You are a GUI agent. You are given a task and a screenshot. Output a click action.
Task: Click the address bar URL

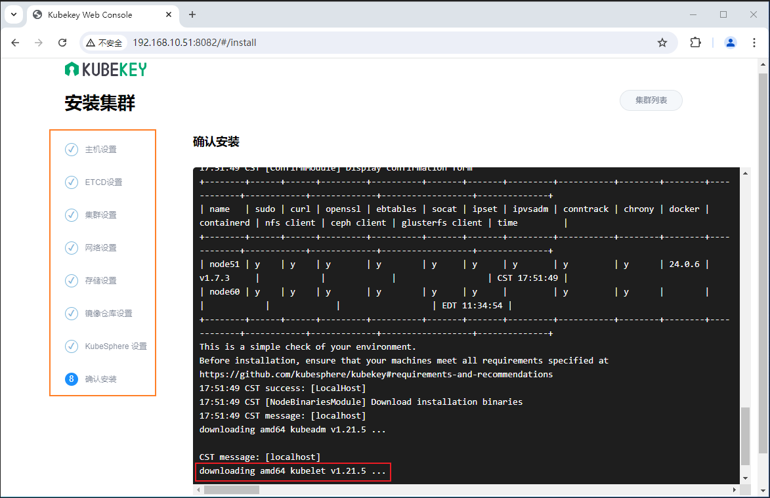194,43
